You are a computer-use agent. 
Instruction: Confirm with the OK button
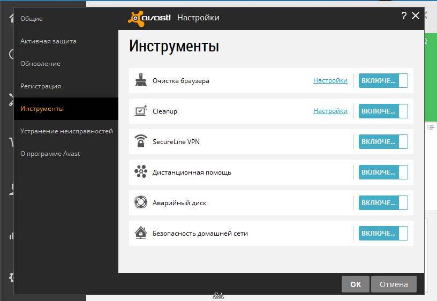[356, 284]
